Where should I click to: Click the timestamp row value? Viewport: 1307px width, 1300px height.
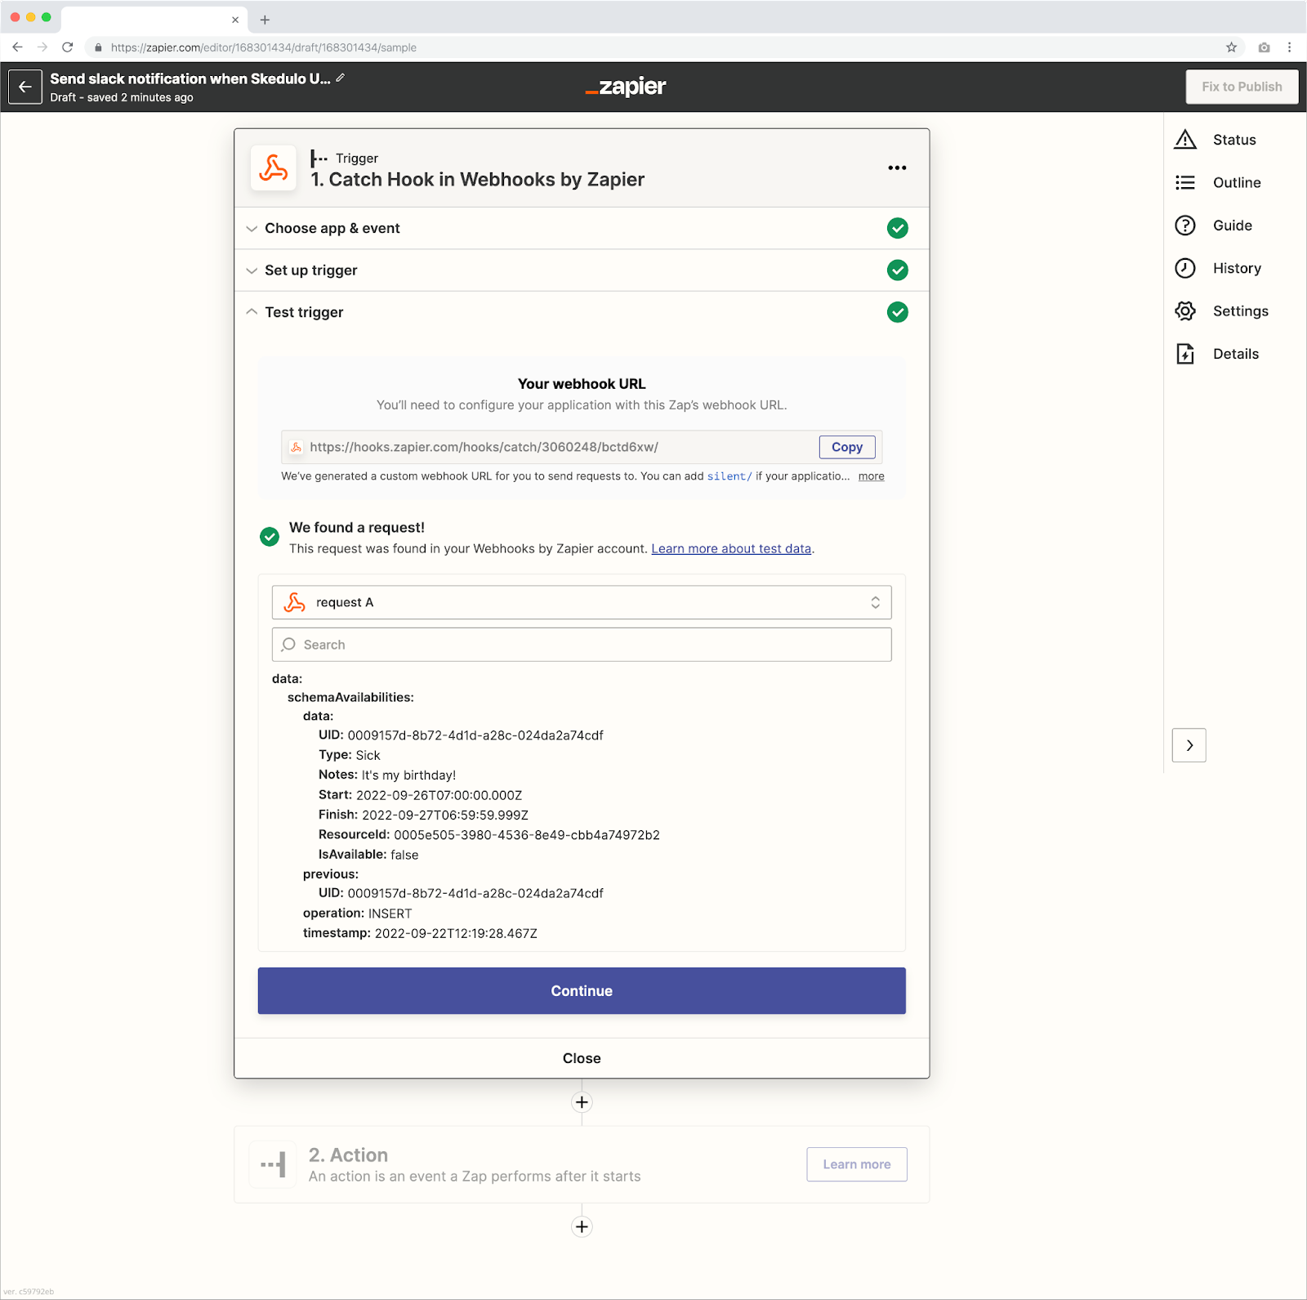coord(456,933)
